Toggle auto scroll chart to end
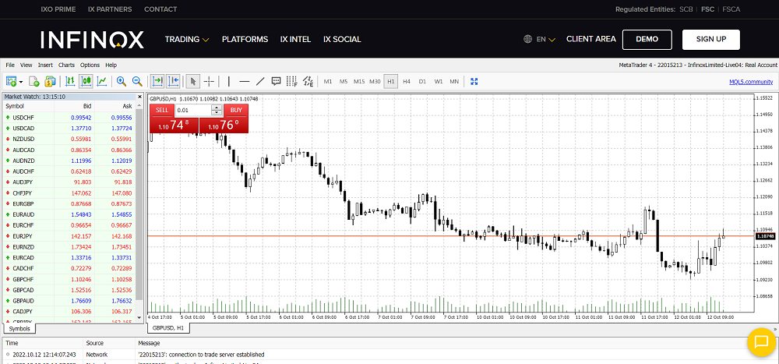The height and width of the screenshot is (364, 779). point(157,81)
